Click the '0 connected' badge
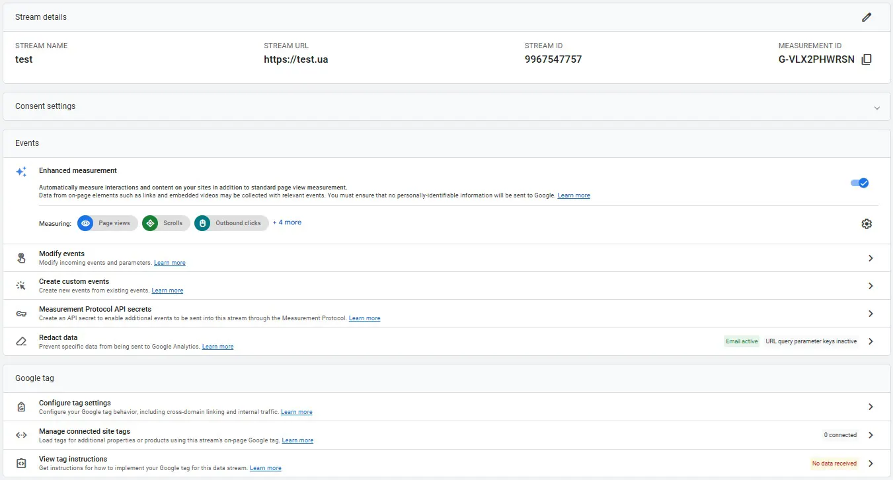This screenshot has height=480, width=893. pyautogui.click(x=840, y=435)
